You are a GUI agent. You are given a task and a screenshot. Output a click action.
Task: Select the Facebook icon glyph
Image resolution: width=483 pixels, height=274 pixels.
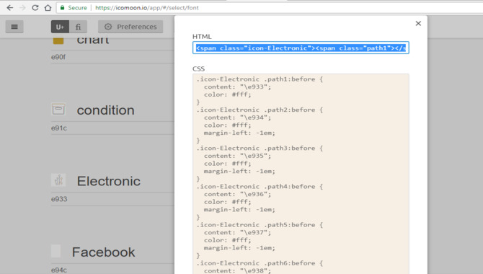pyautogui.click(x=56, y=251)
